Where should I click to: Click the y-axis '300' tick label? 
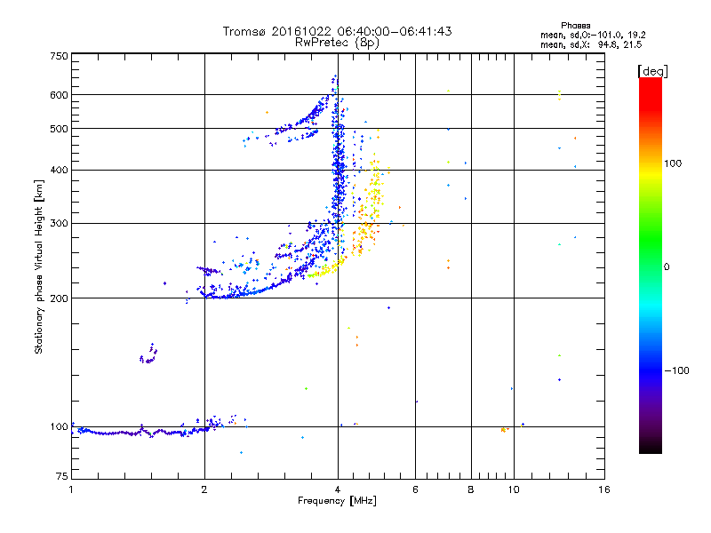pos(59,224)
